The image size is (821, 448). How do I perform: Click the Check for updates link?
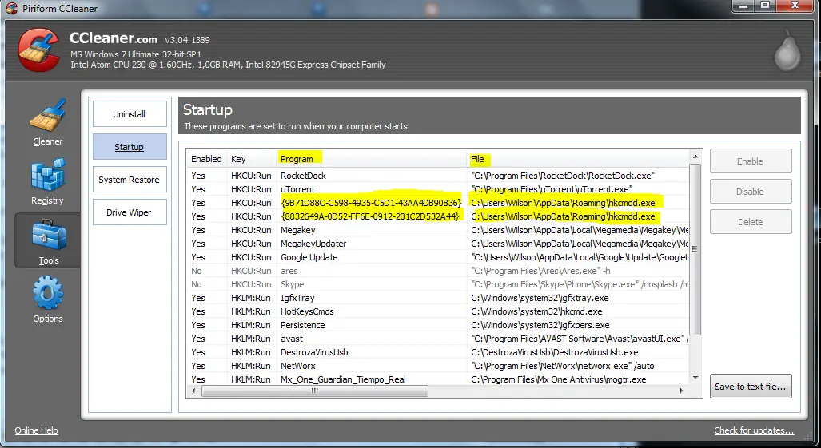[754, 430]
